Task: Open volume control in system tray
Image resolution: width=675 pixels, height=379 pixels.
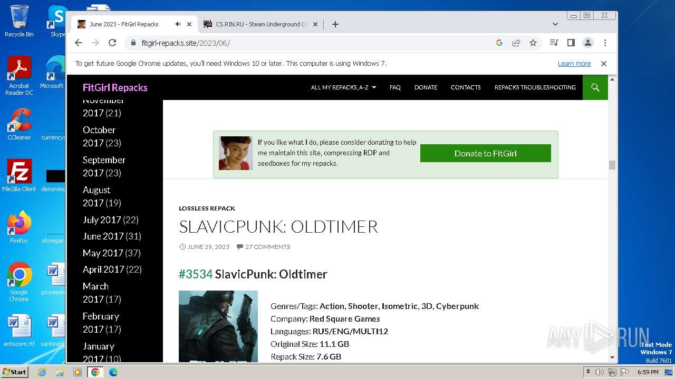Action: click(x=600, y=372)
